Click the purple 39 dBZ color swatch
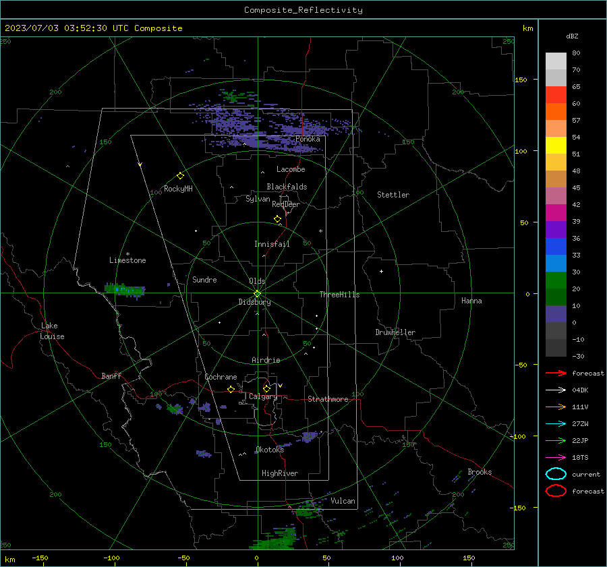Screen dimensions: 607x567 [556, 229]
